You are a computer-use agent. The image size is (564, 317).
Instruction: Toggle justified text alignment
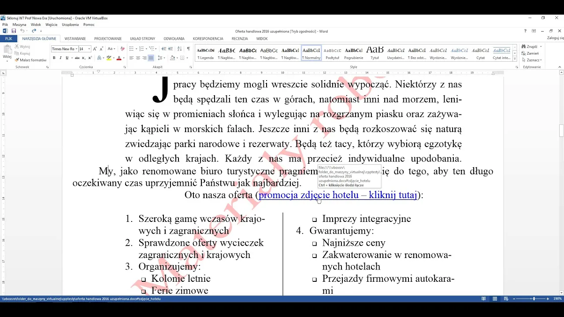[x=151, y=58]
